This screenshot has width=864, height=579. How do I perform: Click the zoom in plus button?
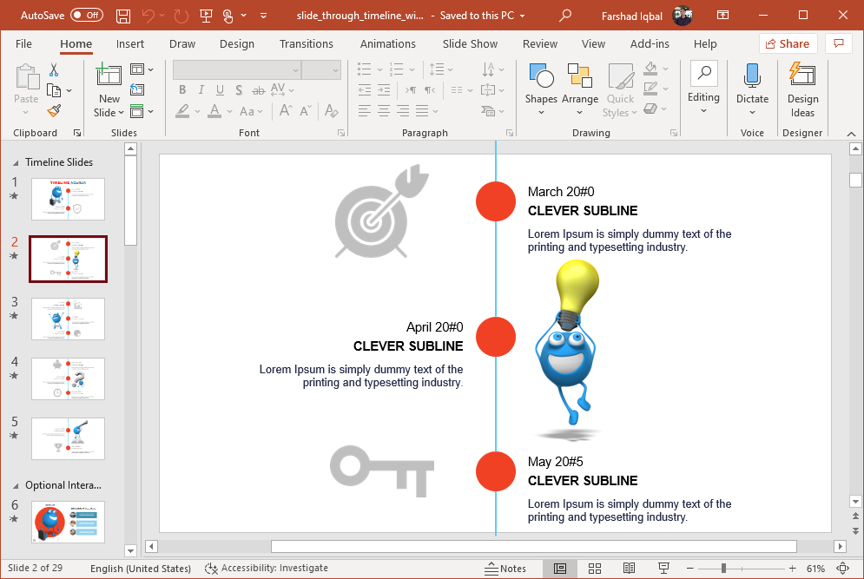coord(793,568)
